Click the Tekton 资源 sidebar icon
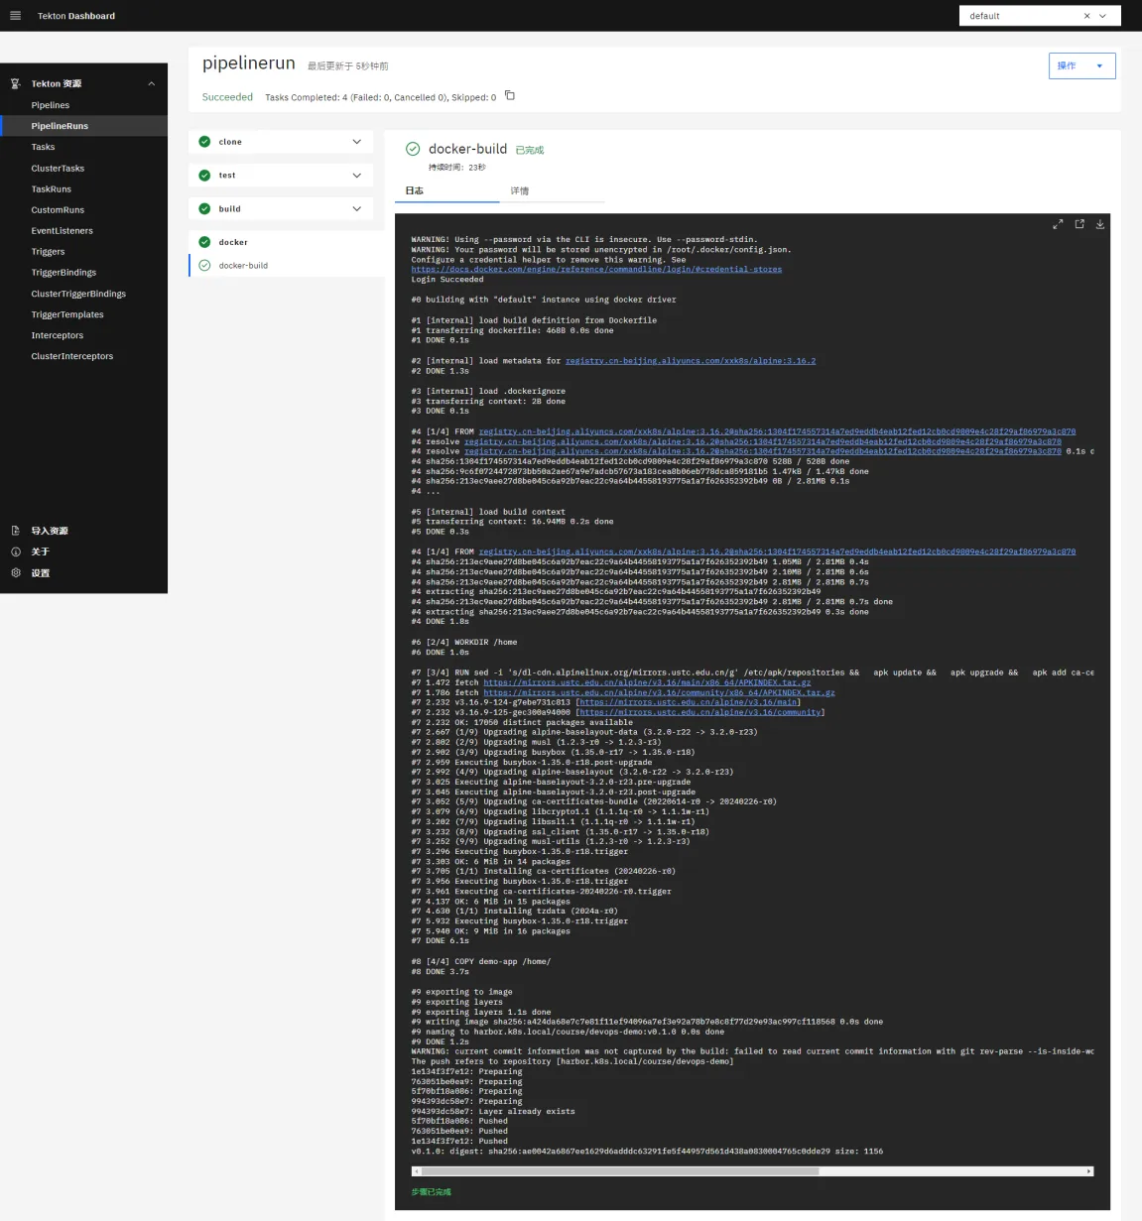Screen dimensions: 1142x1221 click(15, 84)
